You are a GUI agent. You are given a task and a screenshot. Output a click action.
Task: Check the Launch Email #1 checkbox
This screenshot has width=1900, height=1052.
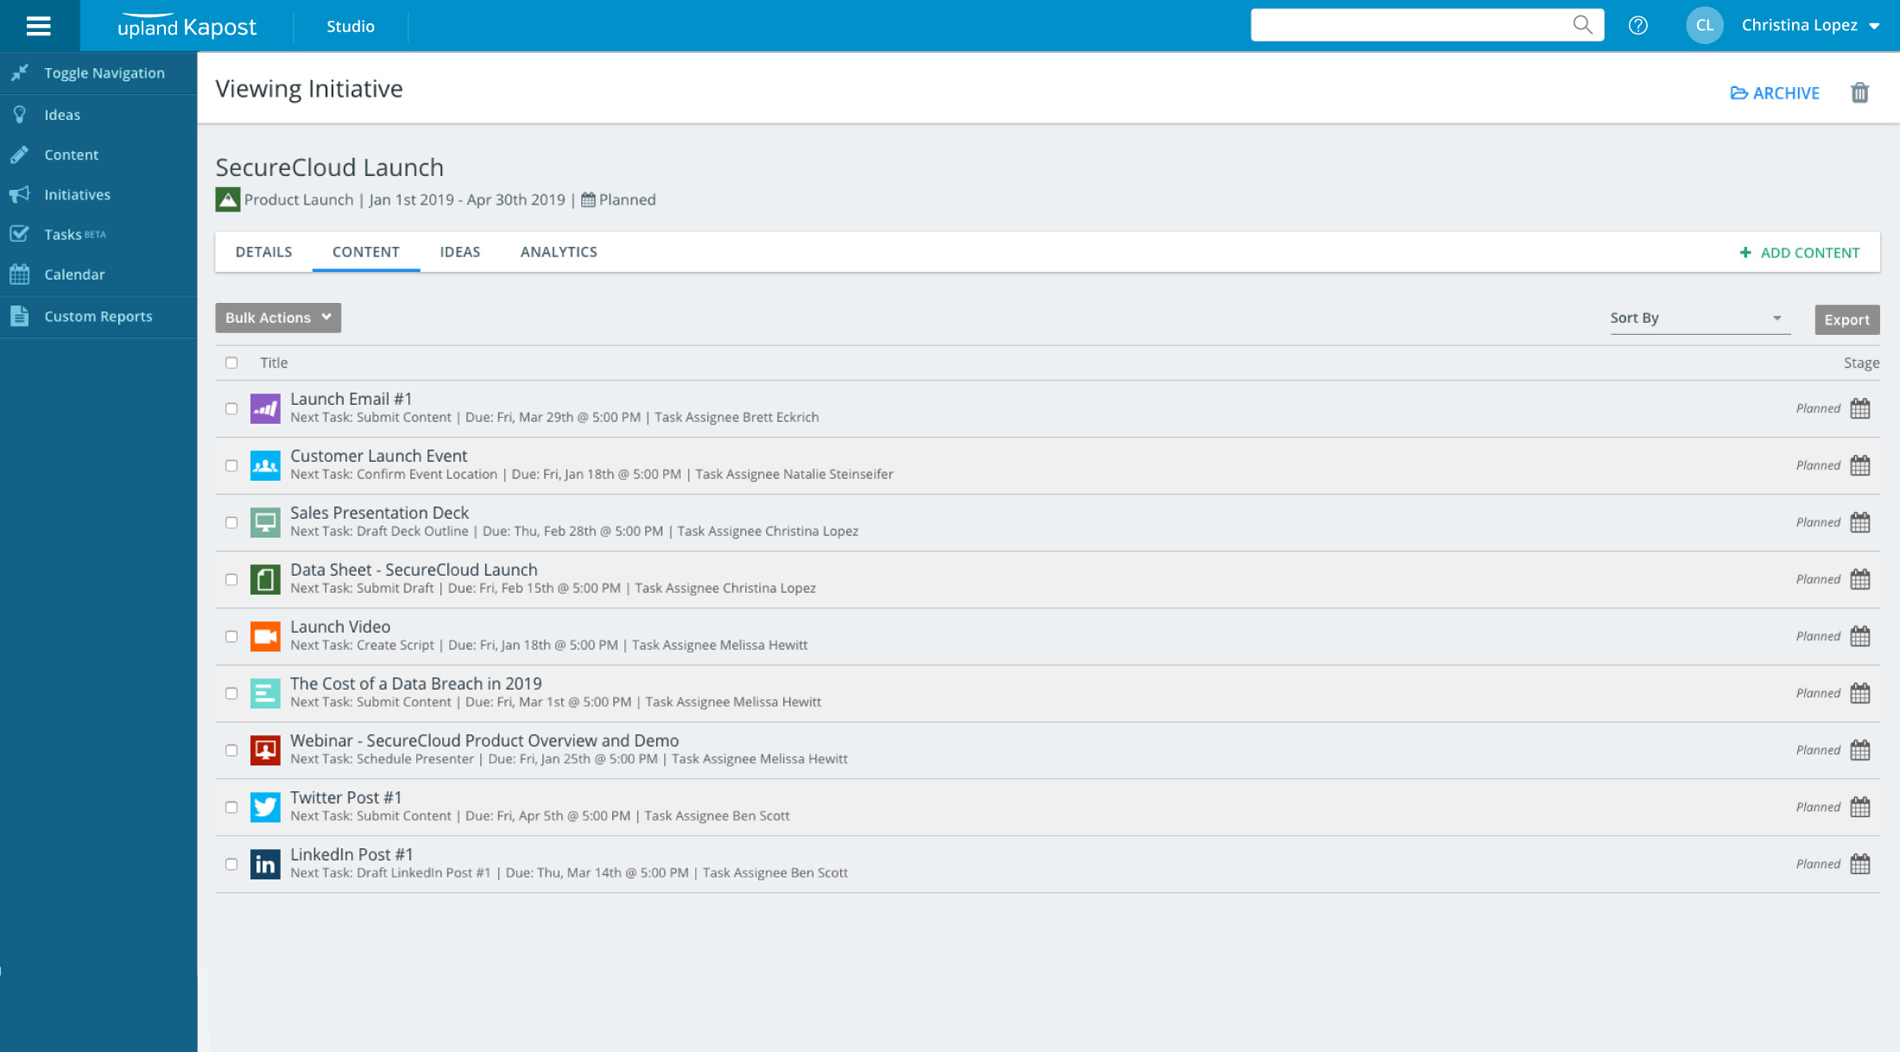pyautogui.click(x=231, y=408)
